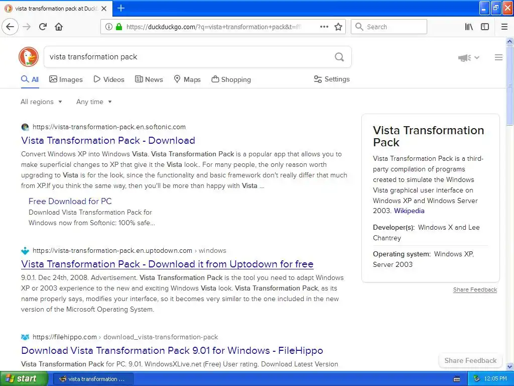Open the Library bookmarks icon
Image resolution: width=514 pixels, height=386 pixels.
click(469, 27)
